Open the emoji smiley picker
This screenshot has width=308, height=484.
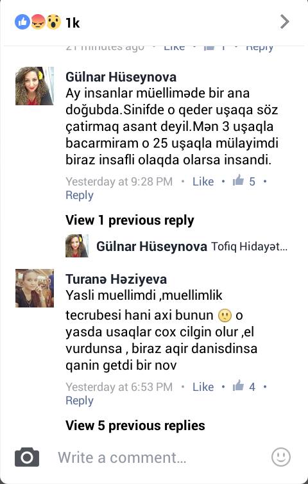coord(281,457)
